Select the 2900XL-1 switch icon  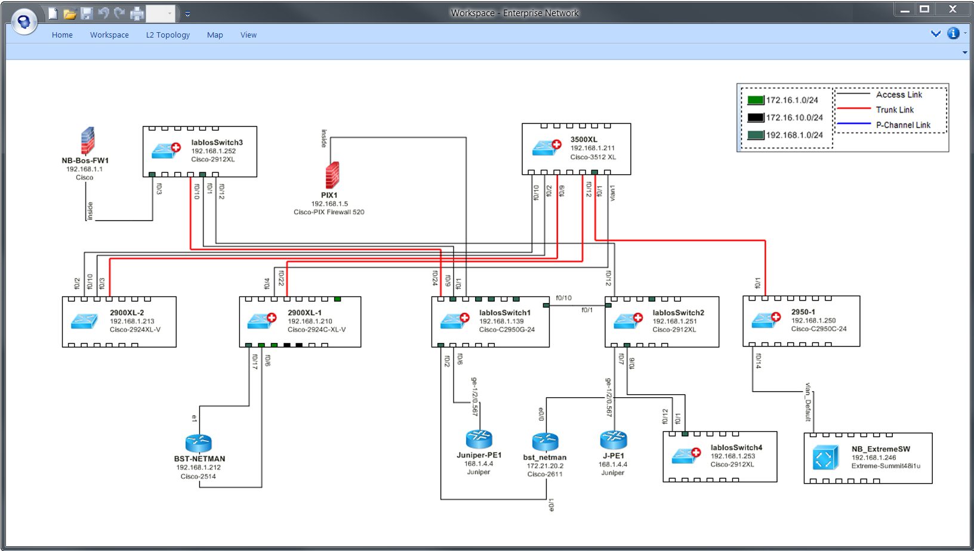[262, 321]
